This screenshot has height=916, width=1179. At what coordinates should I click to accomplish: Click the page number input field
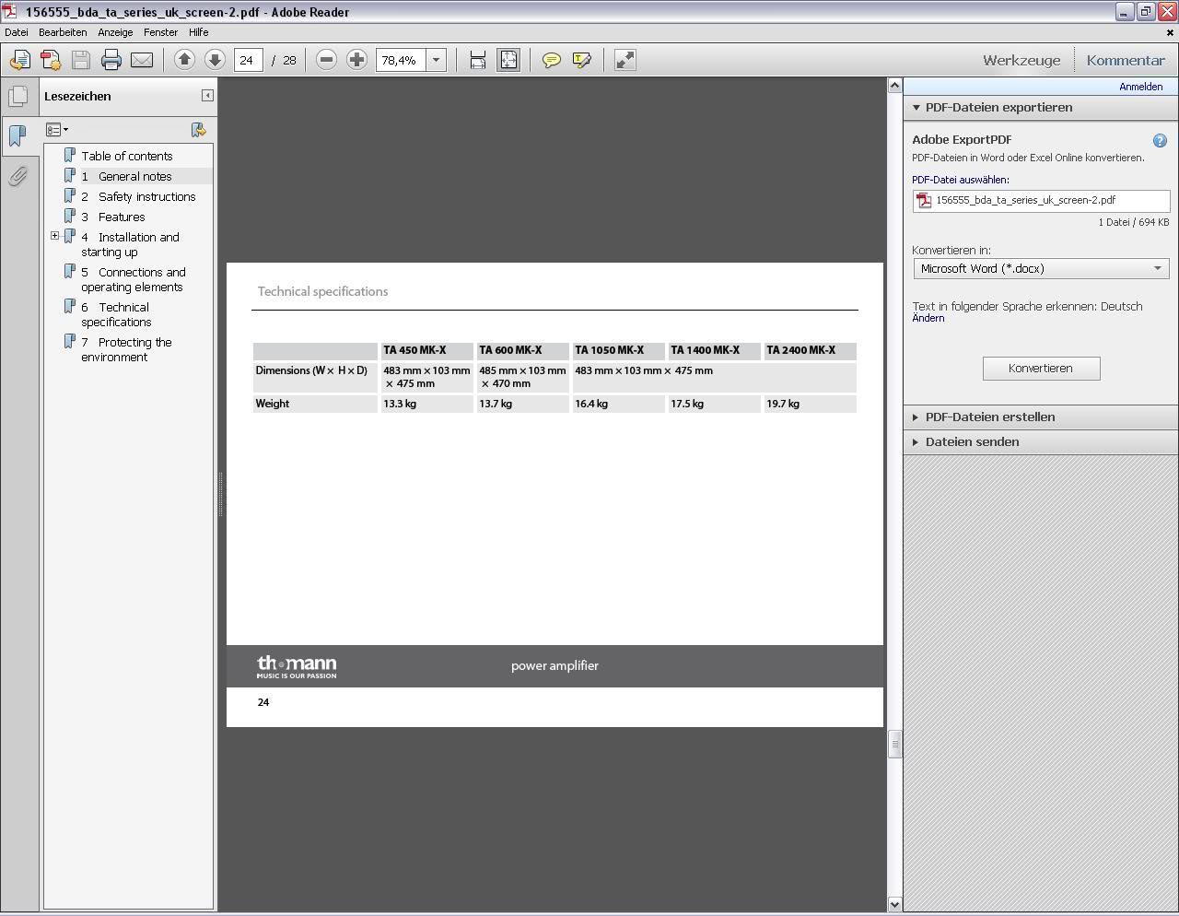click(x=249, y=60)
